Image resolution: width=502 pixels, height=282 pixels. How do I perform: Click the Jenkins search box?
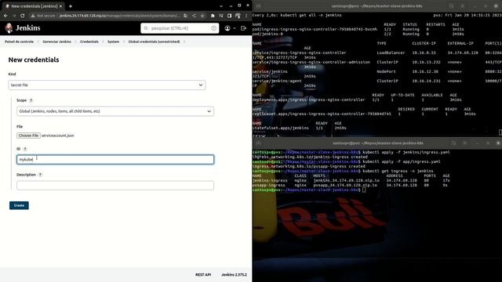click(180, 28)
